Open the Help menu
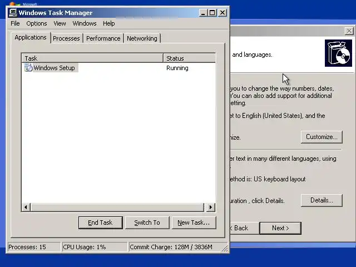 point(109,23)
